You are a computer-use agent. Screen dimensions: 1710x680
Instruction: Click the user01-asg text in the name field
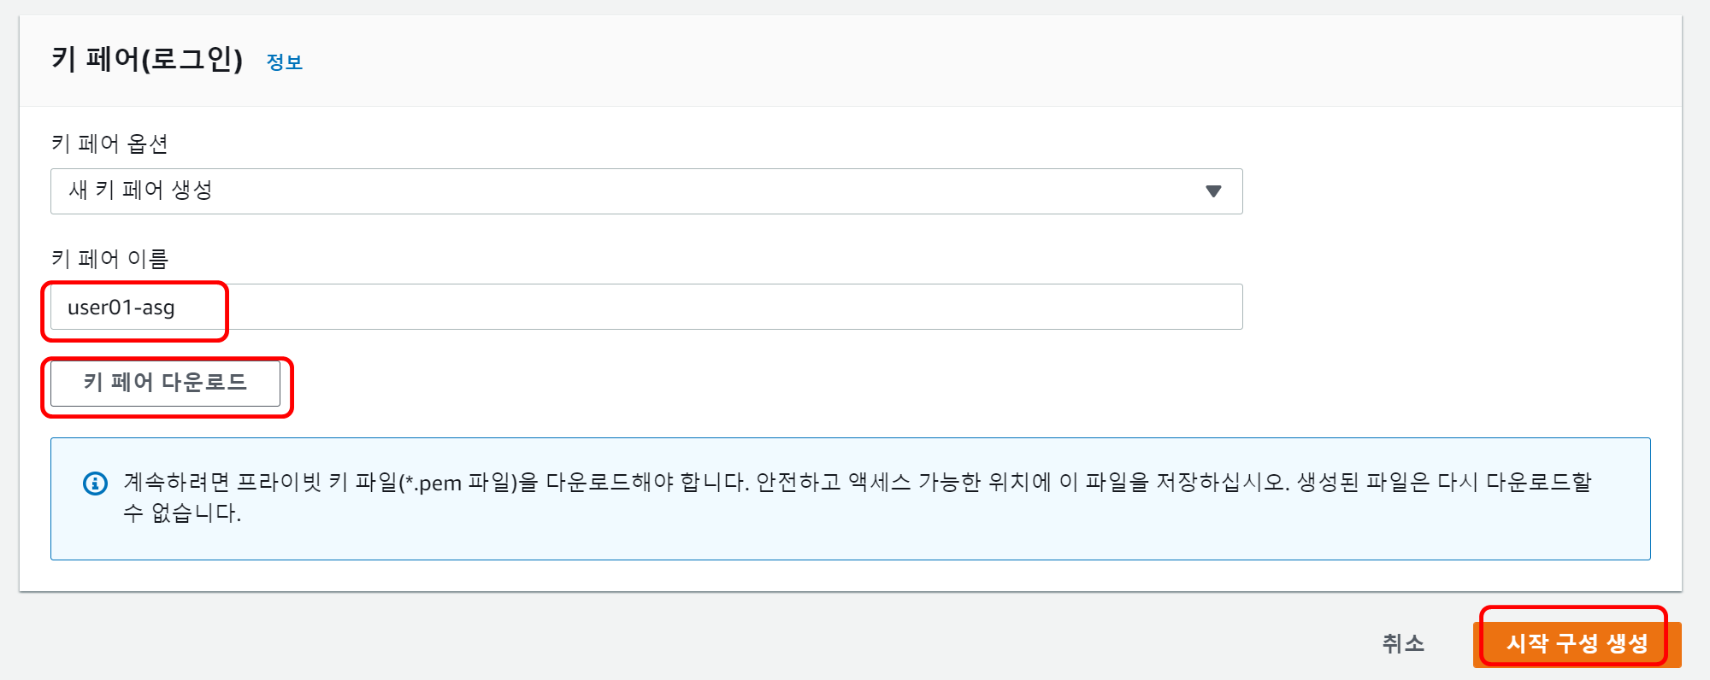coord(121,308)
